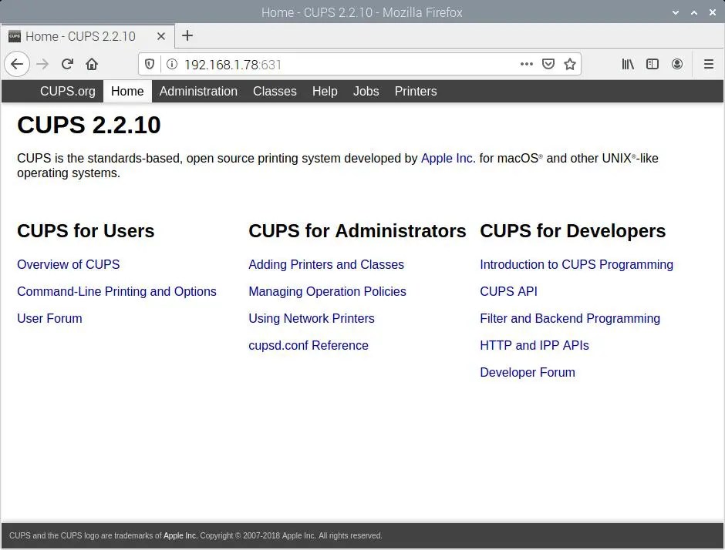725x550 pixels.
Task: Bookmark this page with star icon
Action: [x=570, y=64]
